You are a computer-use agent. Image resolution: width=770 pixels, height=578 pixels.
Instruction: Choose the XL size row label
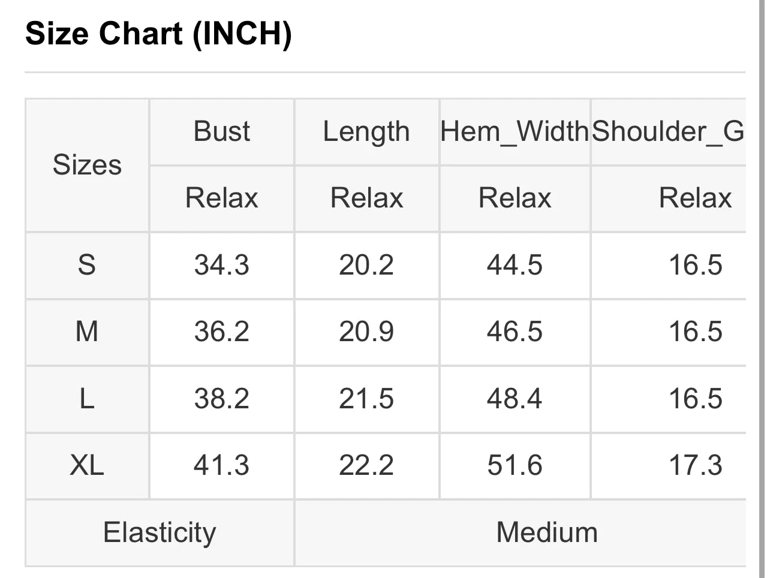(87, 465)
